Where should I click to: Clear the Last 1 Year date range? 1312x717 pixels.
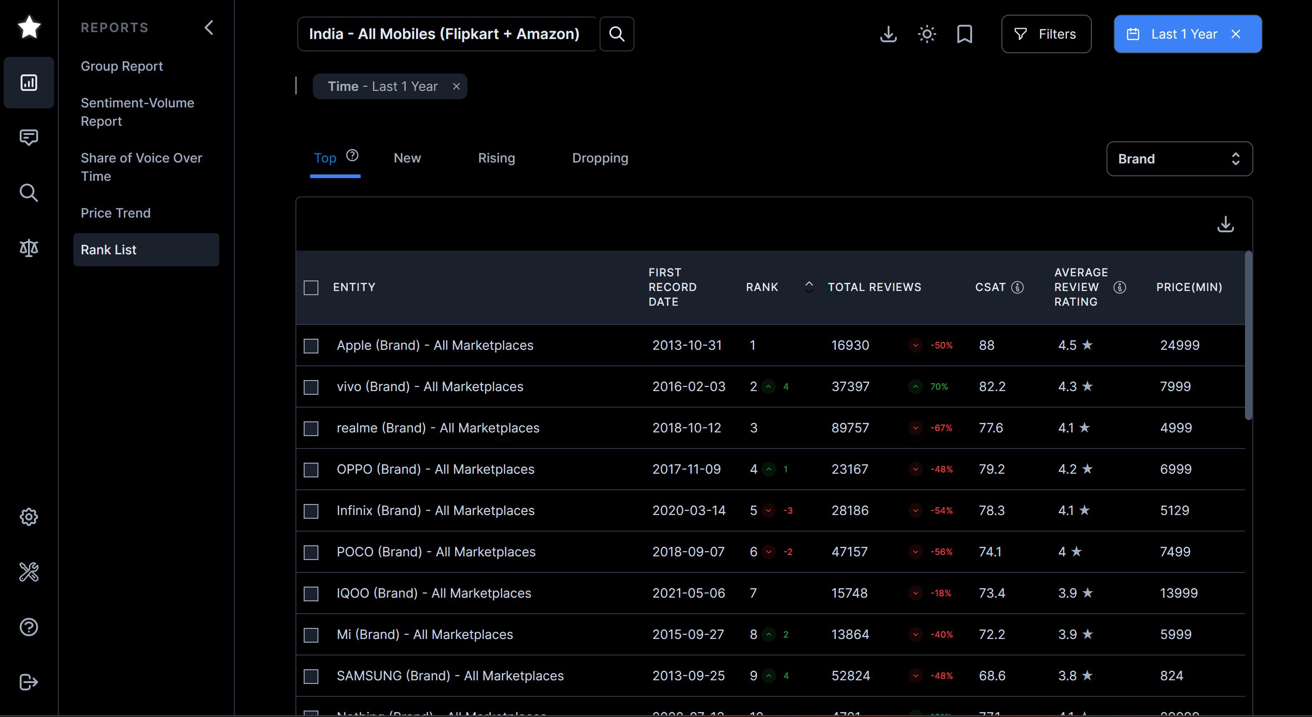[1235, 34]
